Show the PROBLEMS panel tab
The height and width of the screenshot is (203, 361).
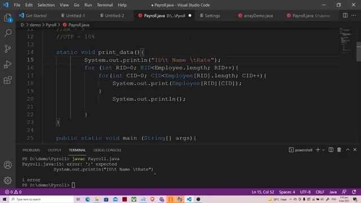coord(32,150)
